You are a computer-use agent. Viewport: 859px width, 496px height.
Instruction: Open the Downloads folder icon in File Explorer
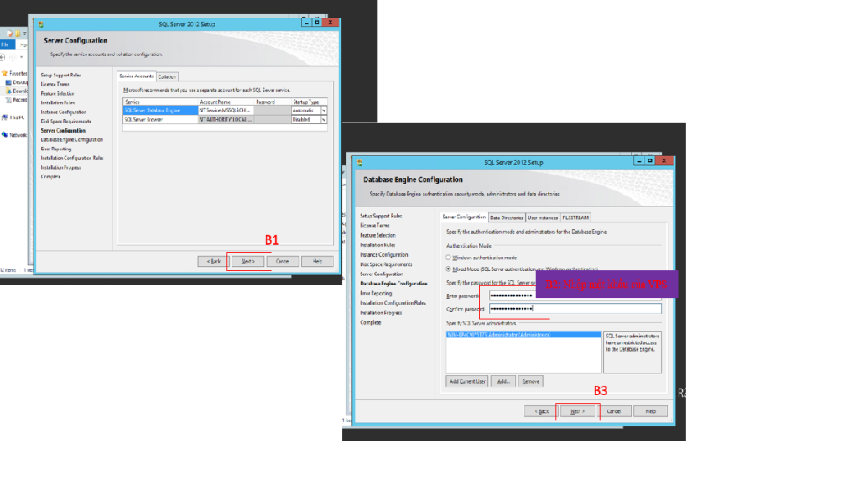(8, 91)
